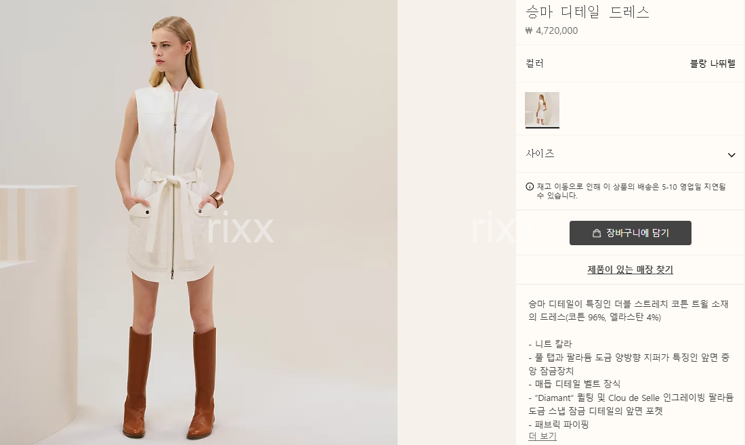Open the main model photo of dress
This screenshot has width=745, height=445.
click(198, 222)
